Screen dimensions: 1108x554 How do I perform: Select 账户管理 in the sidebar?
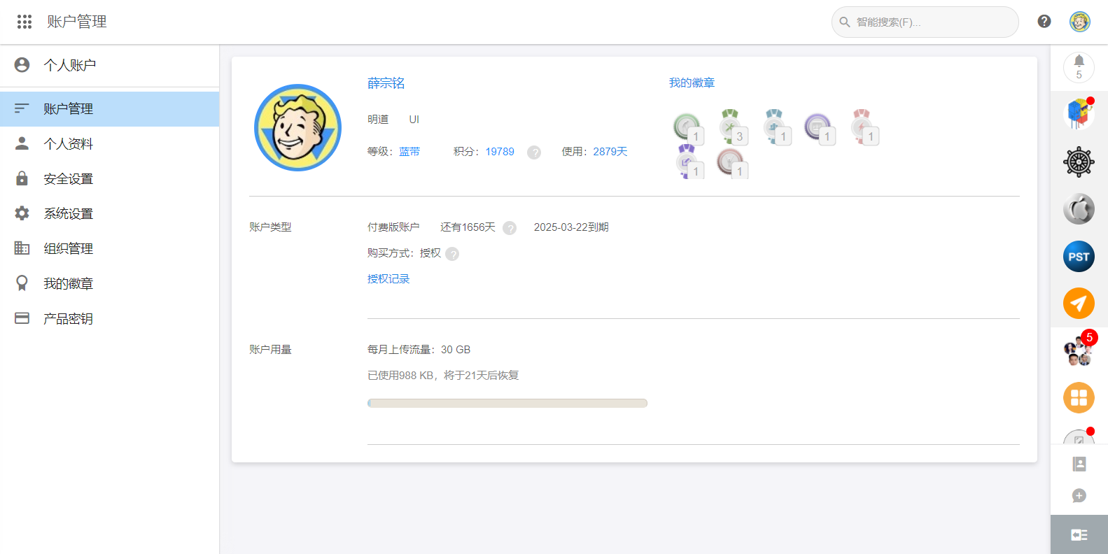109,109
